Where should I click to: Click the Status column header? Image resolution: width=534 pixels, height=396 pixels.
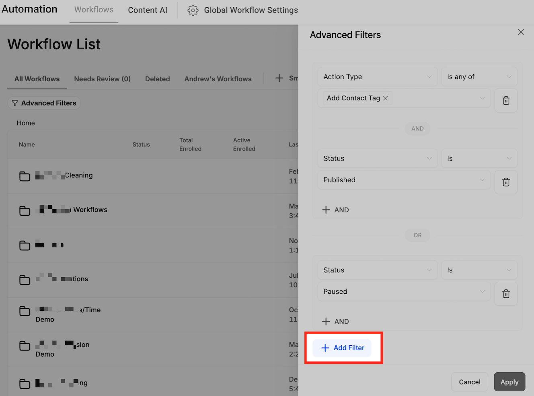click(141, 144)
